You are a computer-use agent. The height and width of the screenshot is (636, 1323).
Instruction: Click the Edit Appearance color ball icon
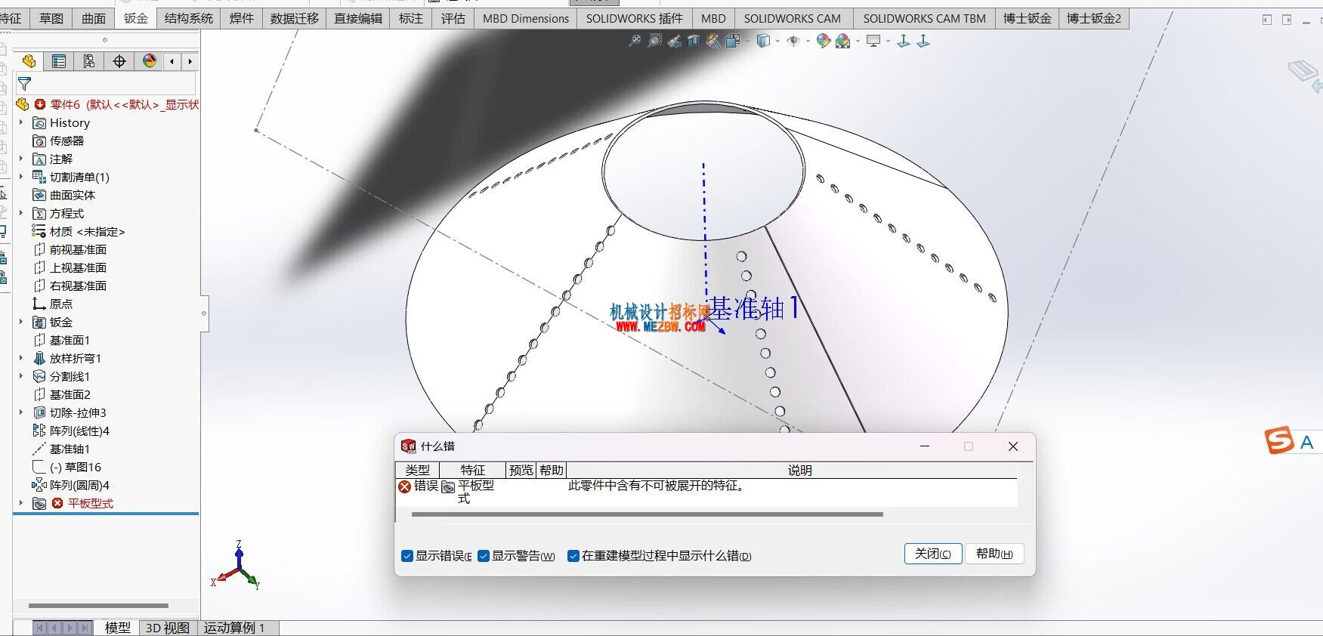tap(824, 41)
